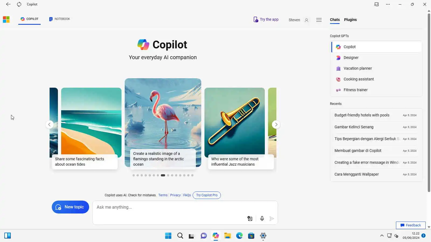
Task: Show hidden system tray icons
Action: 382,236
